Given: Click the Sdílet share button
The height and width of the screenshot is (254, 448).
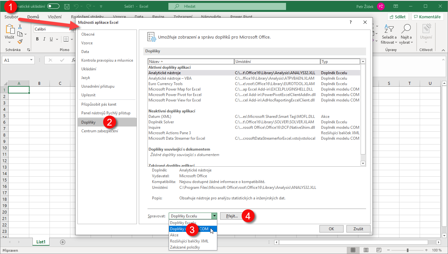Looking at the screenshot, I should coord(398,17).
